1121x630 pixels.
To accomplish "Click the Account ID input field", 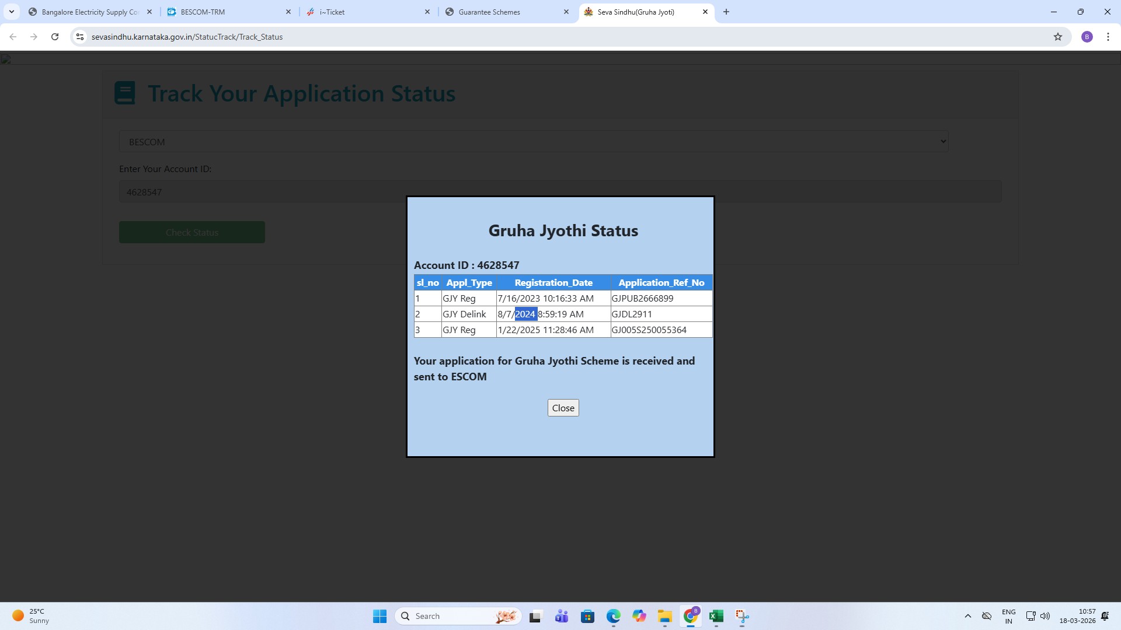I will (263, 192).
